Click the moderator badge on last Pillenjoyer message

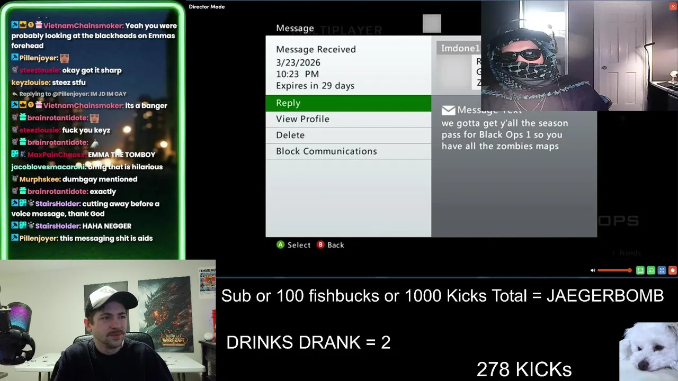tap(15, 238)
